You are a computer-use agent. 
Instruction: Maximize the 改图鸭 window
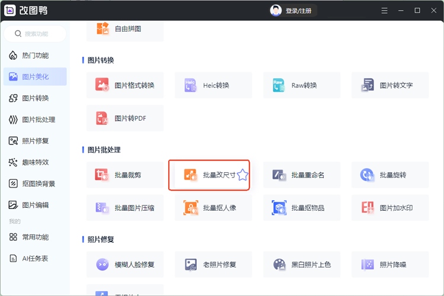pos(417,11)
